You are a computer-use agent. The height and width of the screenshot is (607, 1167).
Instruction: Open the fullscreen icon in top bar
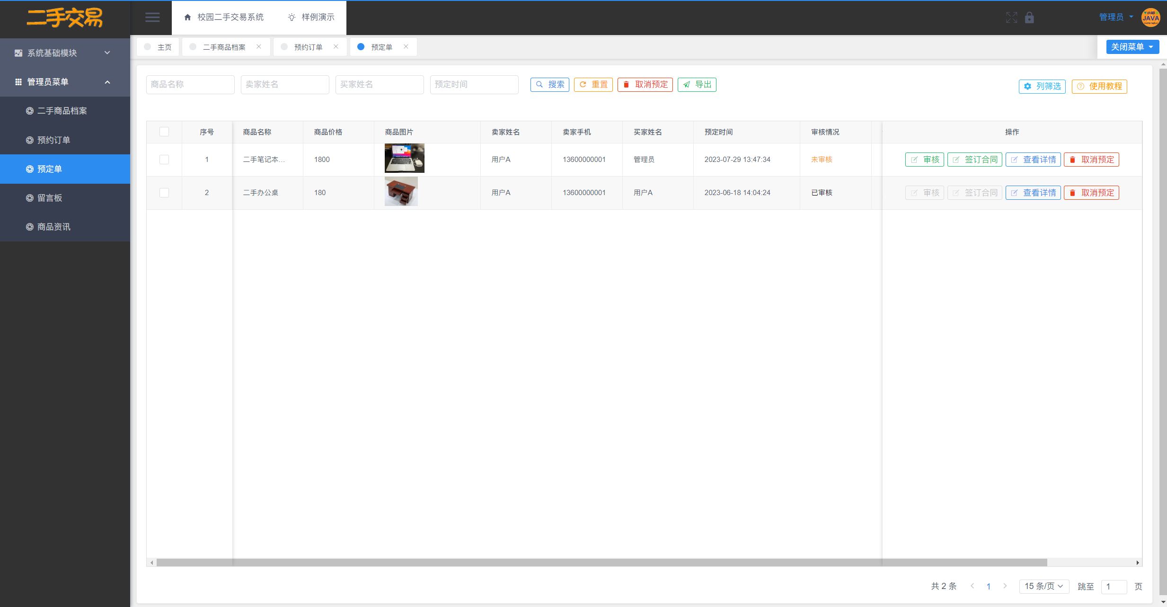(x=1012, y=18)
